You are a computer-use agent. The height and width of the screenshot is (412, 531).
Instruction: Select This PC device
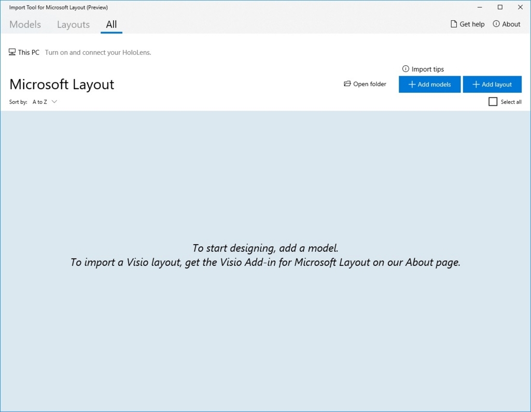pyautogui.click(x=24, y=52)
